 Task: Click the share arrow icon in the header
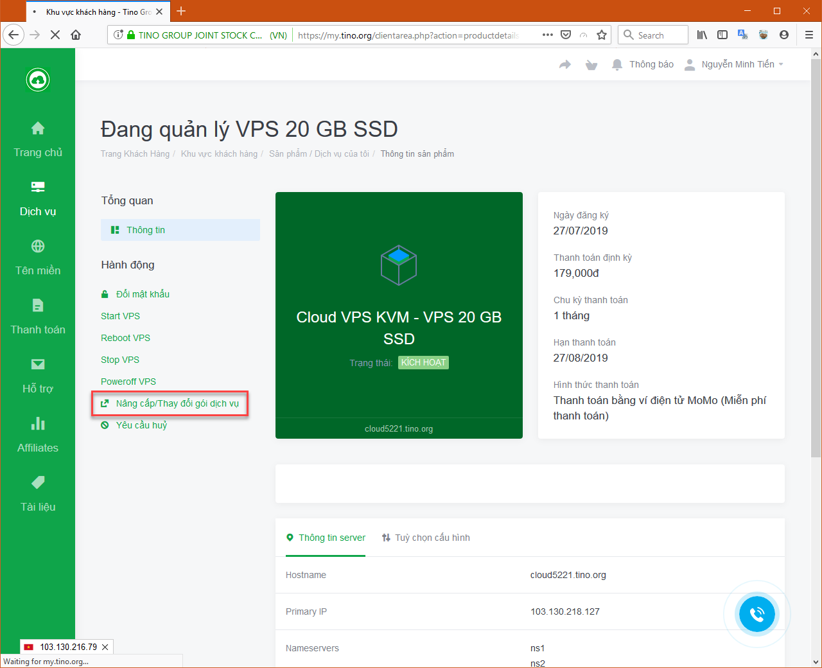(x=564, y=64)
